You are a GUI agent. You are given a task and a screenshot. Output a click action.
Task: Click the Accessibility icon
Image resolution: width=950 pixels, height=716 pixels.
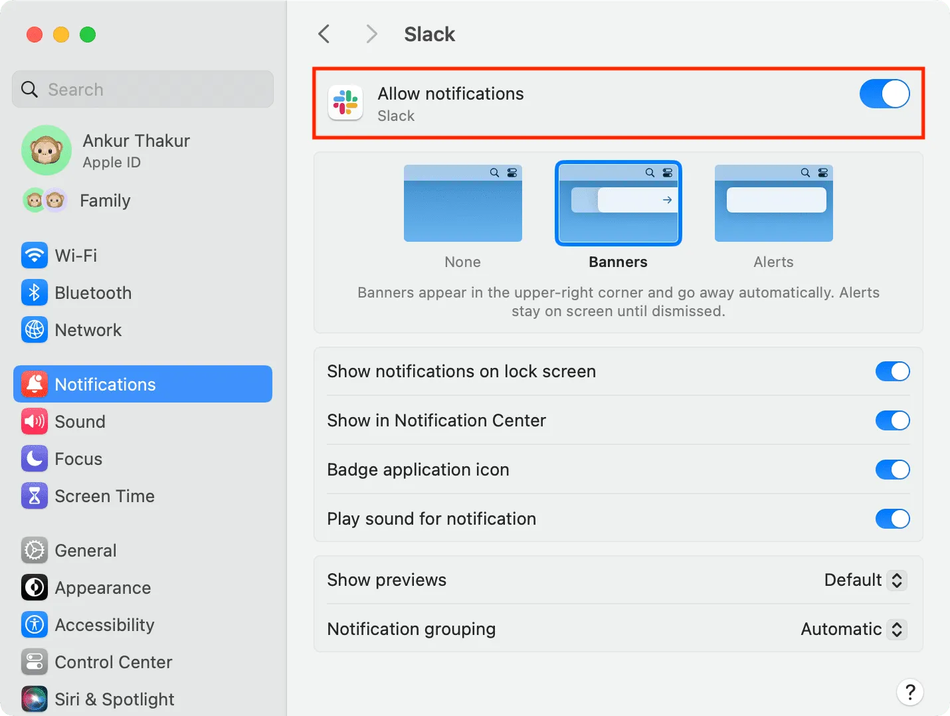(x=35, y=624)
